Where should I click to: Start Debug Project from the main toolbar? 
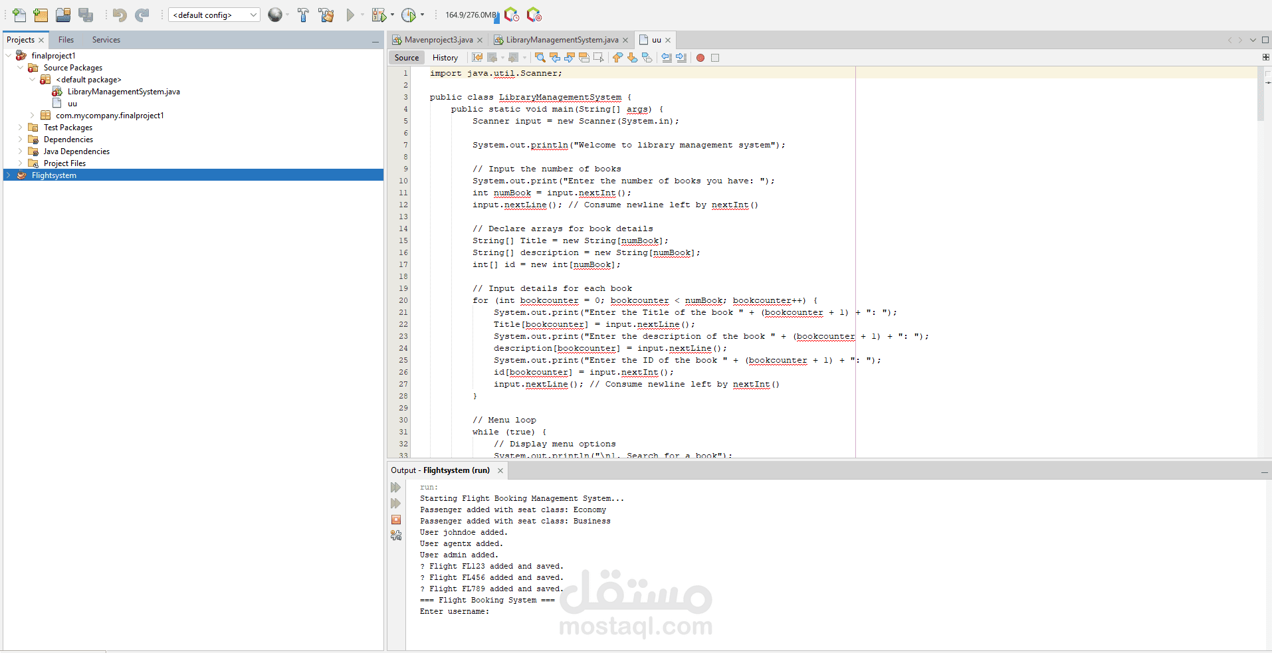point(379,15)
